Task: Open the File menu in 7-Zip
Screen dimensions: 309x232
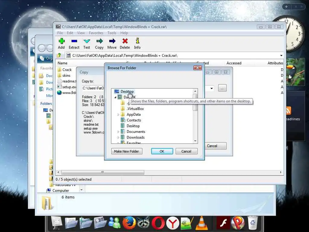Action: click(60, 33)
